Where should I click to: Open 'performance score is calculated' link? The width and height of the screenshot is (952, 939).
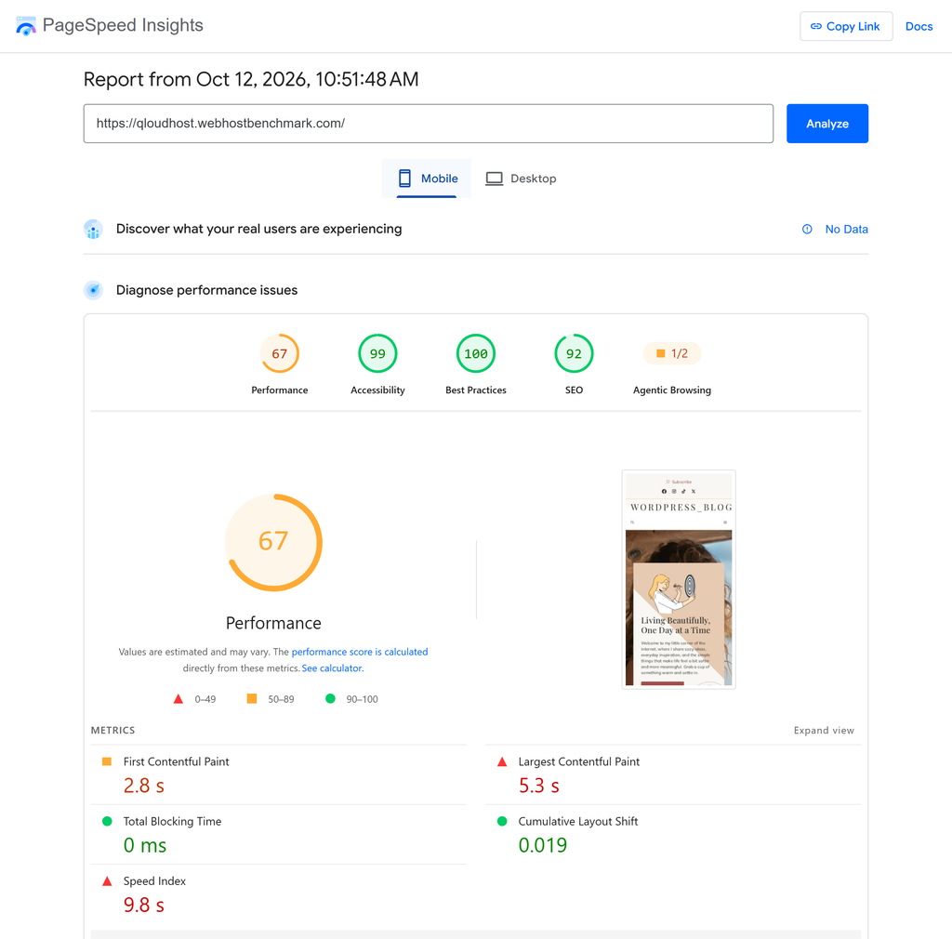(360, 652)
